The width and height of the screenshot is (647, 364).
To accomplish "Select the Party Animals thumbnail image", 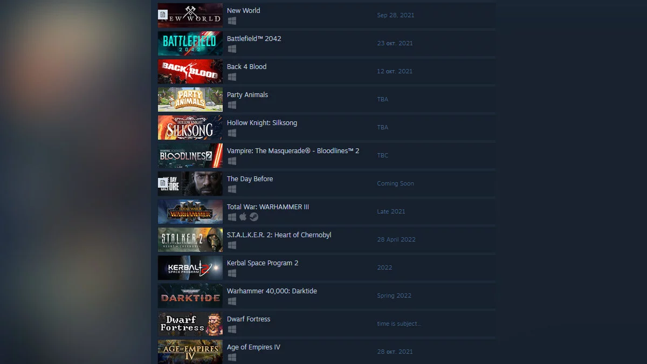I will tap(190, 99).
